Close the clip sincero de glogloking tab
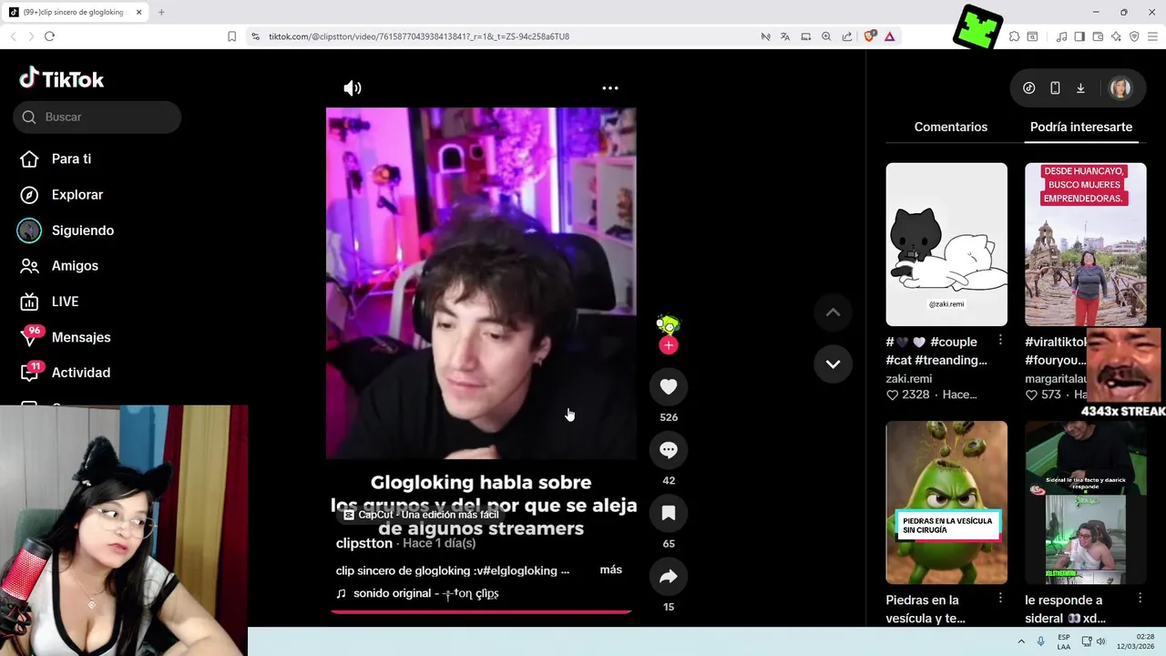 pyautogui.click(x=138, y=12)
